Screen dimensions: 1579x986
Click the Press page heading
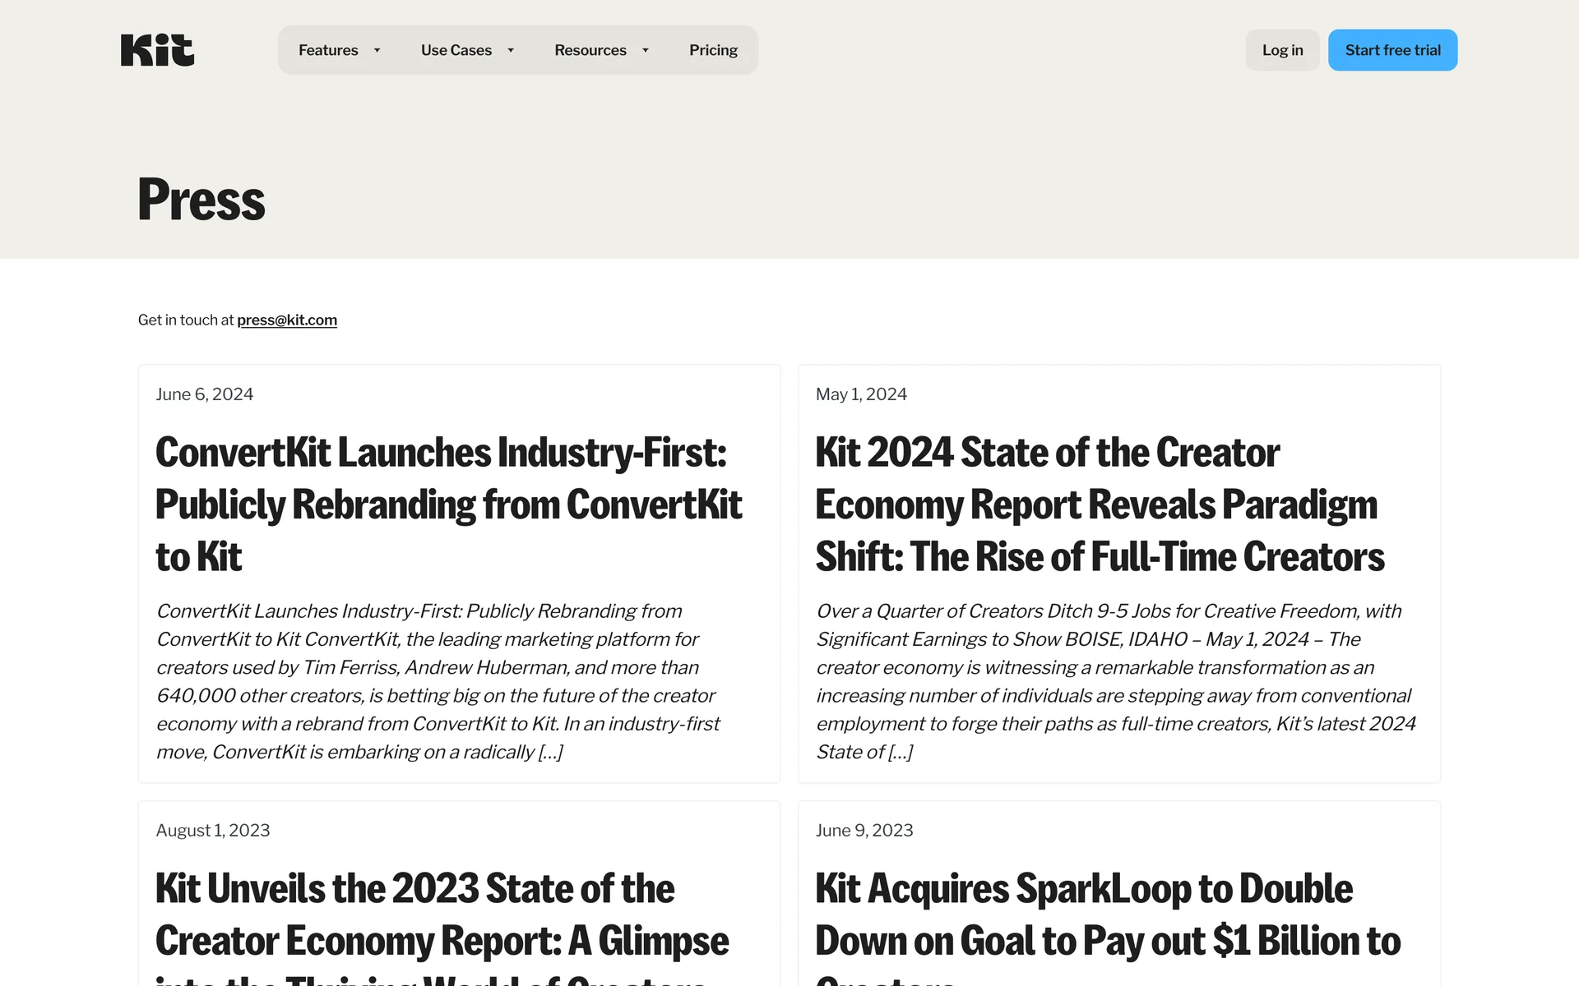coord(201,200)
